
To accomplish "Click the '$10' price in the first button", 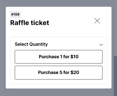I will click(x=74, y=57).
